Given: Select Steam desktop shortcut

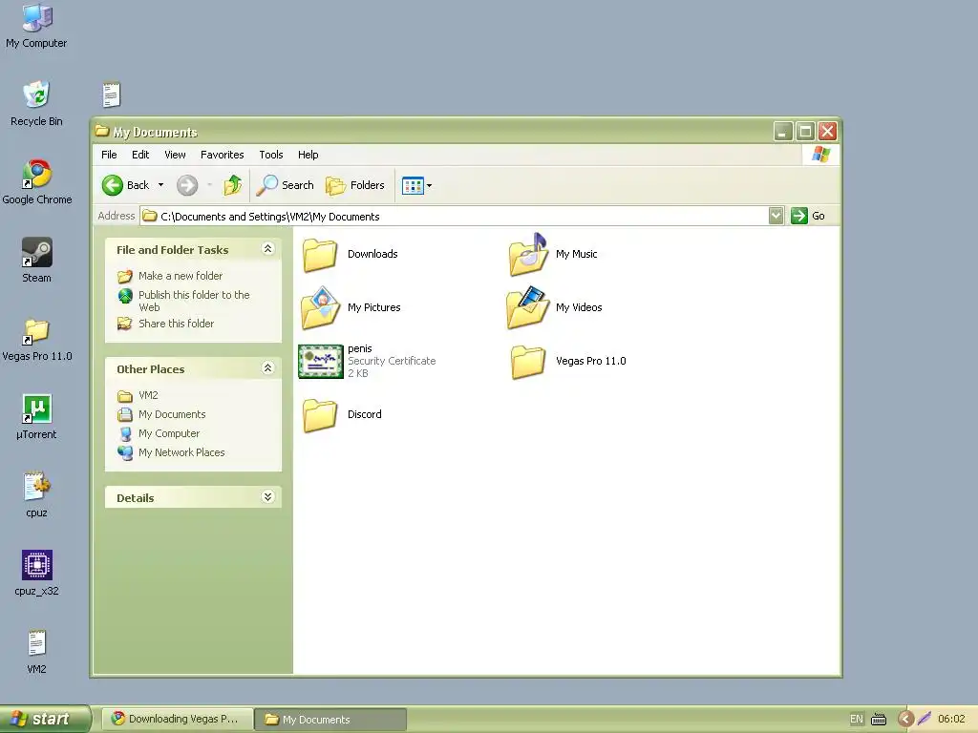Looking at the screenshot, I should click(37, 260).
